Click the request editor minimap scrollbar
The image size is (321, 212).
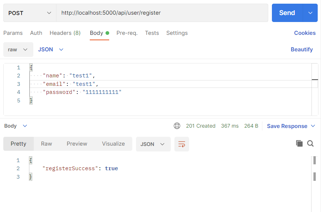[315, 89]
